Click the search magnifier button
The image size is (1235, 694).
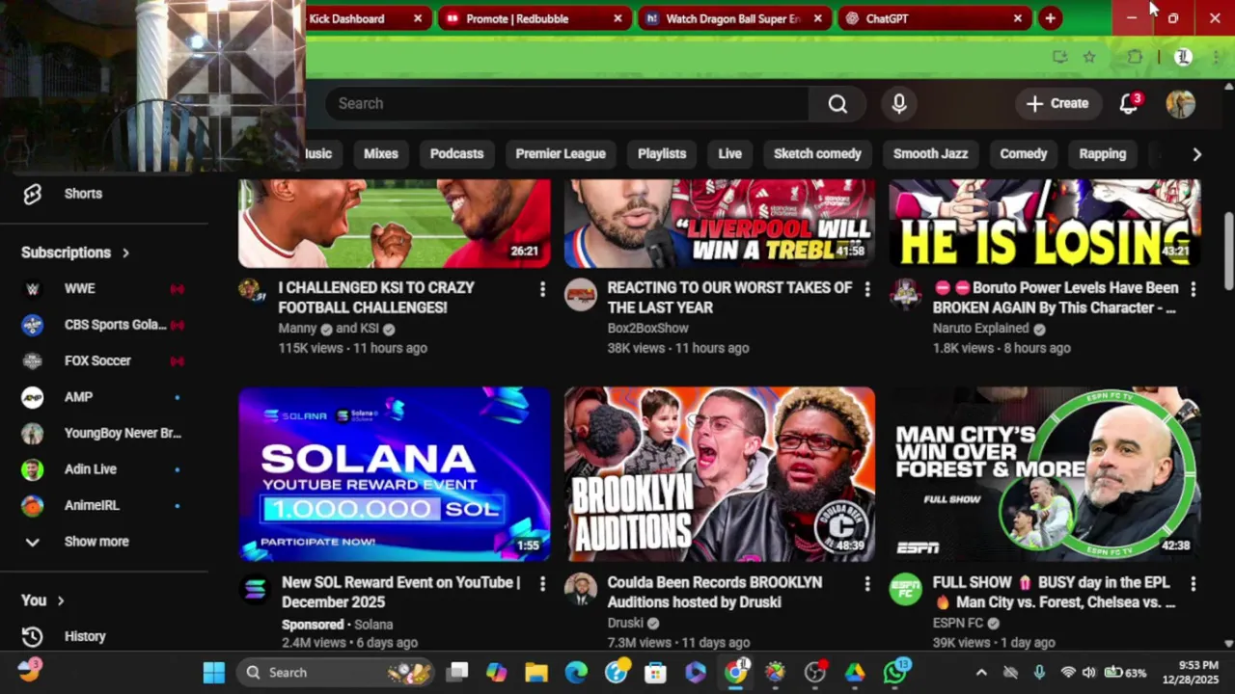(x=837, y=103)
